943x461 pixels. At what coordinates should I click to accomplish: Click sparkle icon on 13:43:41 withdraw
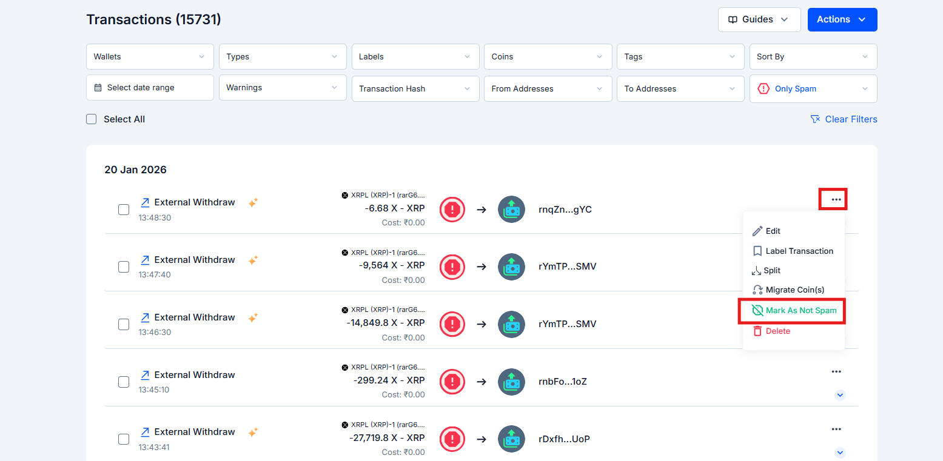(x=253, y=432)
